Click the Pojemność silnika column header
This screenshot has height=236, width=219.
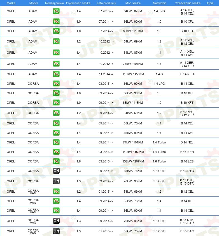point(78,3)
